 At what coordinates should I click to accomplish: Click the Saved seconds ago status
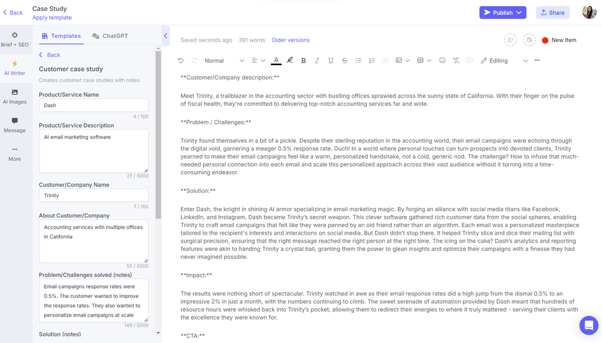point(206,40)
